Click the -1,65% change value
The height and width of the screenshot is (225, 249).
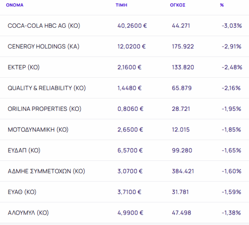point(232,150)
